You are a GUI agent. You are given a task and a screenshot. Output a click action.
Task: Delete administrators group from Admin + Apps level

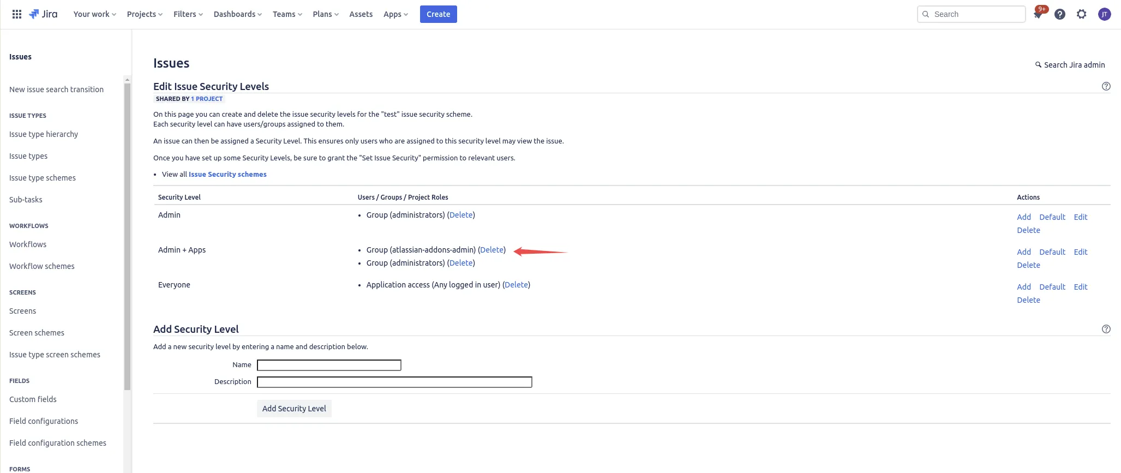coord(461,263)
